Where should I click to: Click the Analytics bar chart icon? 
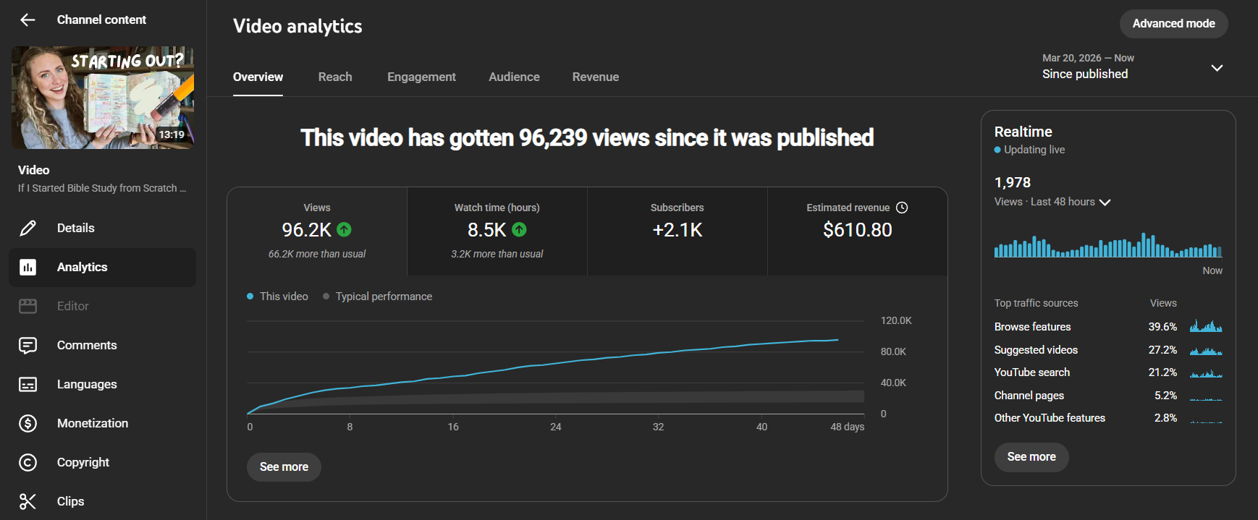coord(28,268)
